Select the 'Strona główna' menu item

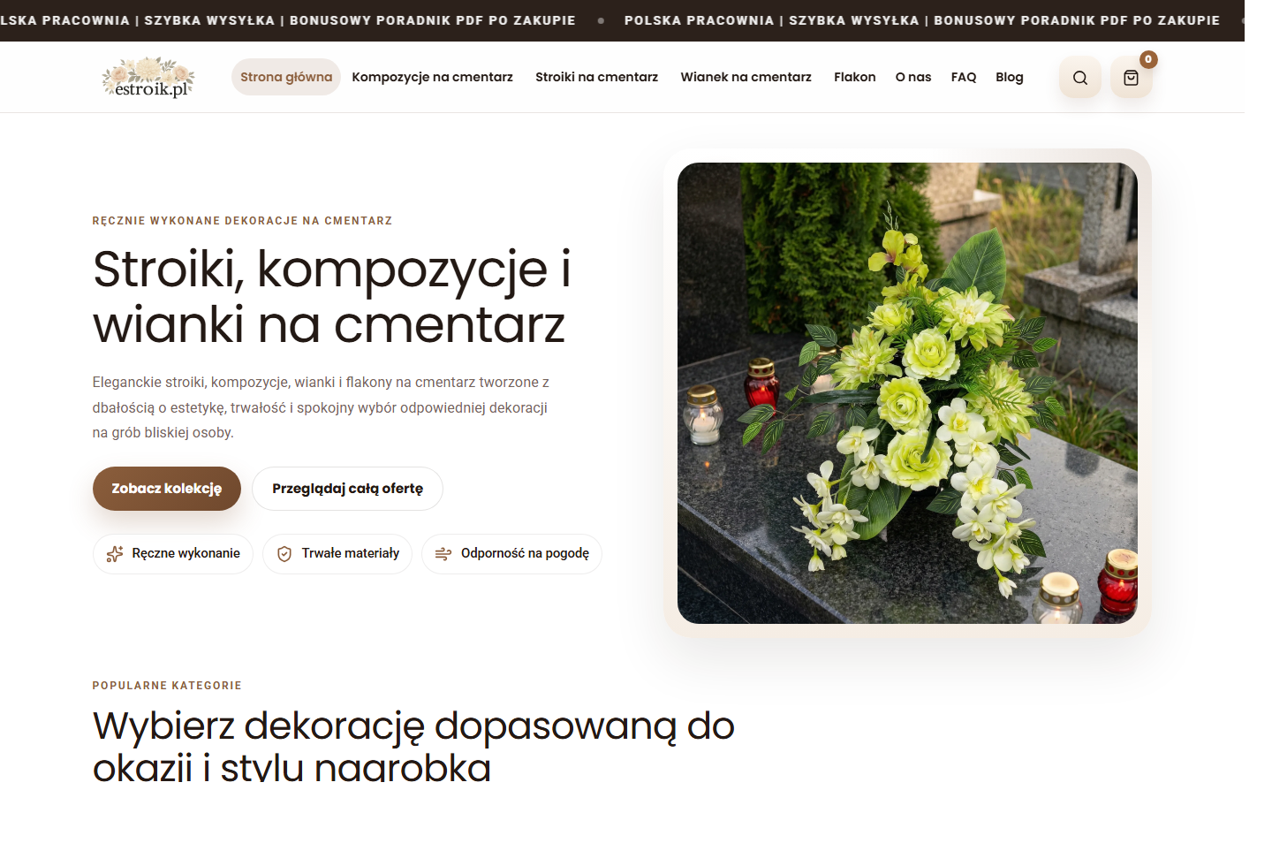tap(285, 77)
